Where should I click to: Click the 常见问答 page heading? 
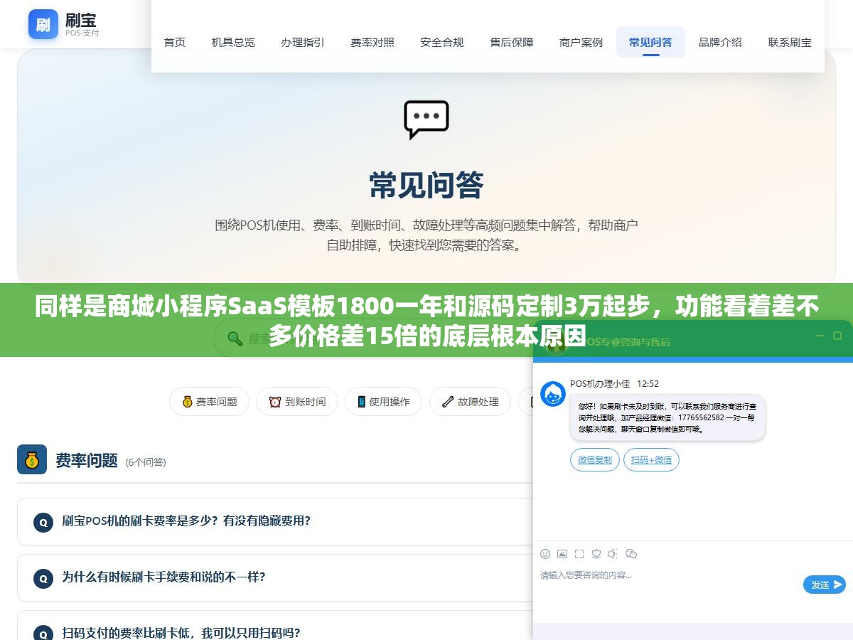point(426,185)
